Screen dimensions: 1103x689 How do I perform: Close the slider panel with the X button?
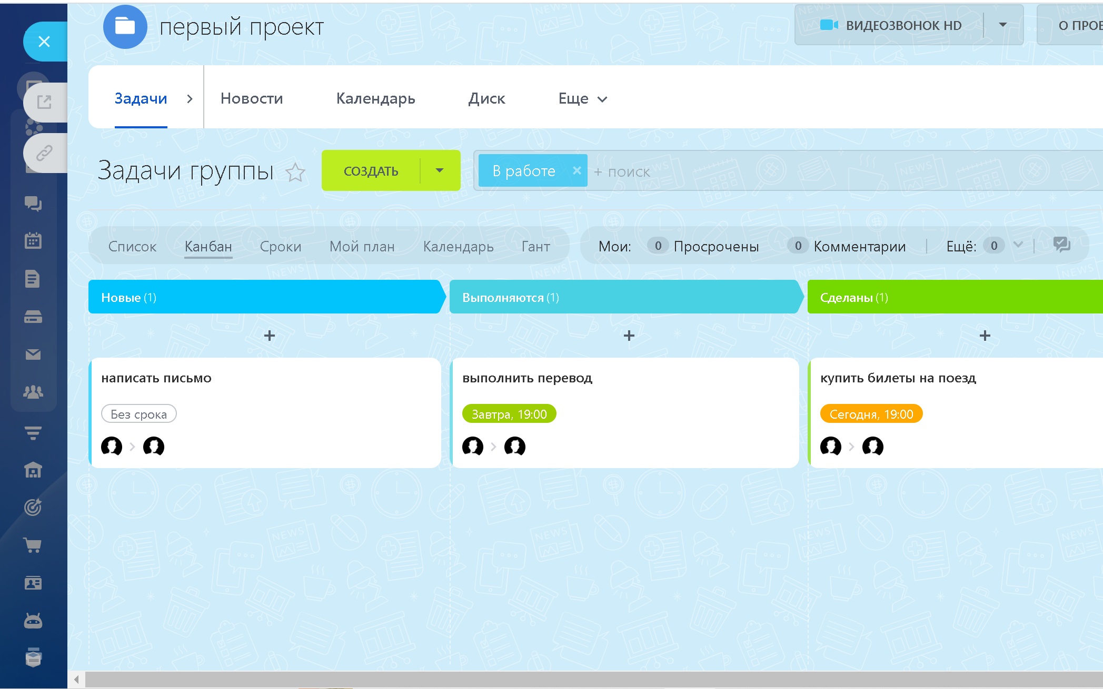point(45,42)
